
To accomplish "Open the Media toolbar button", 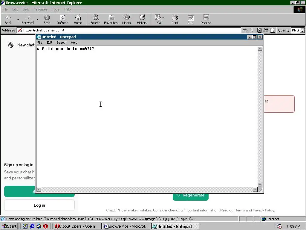I will click(126, 19).
